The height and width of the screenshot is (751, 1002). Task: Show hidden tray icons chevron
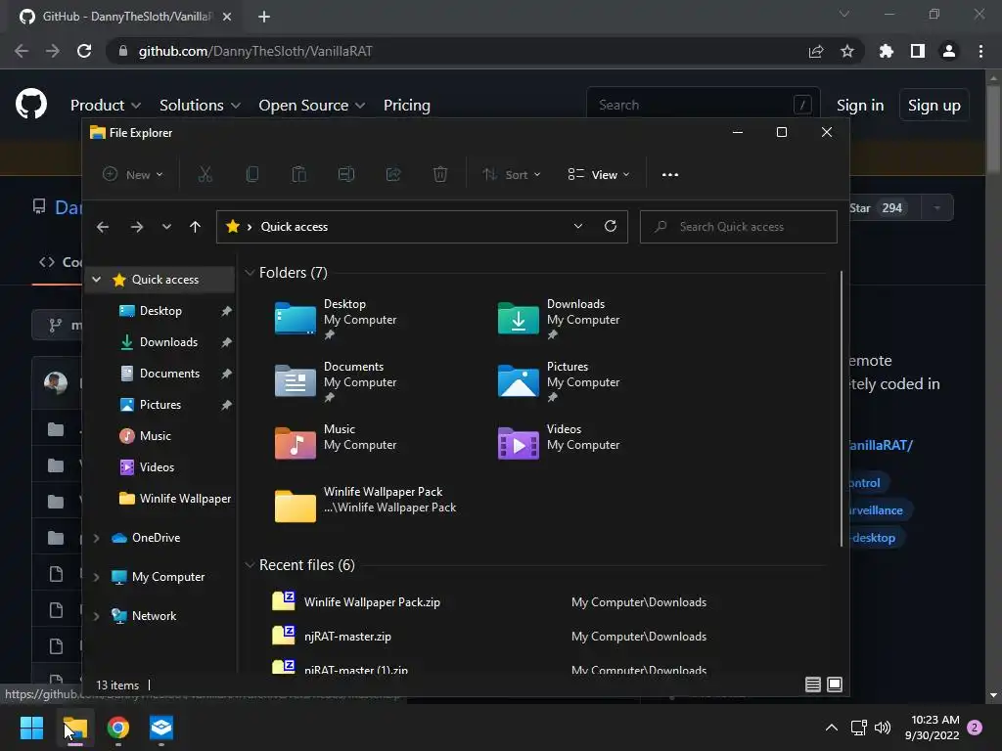click(x=832, y=728)
